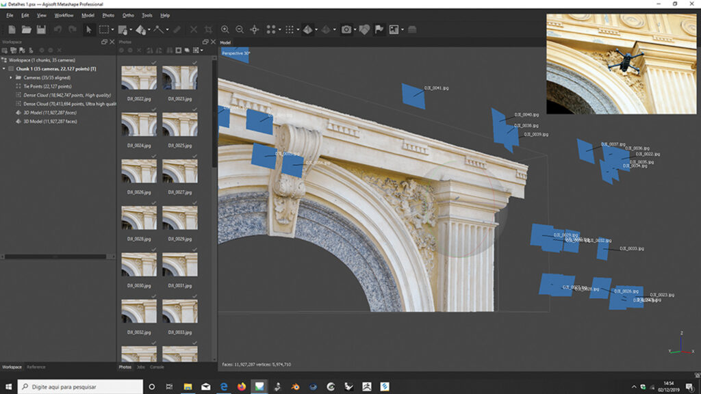
Task: Open the File menu
Action: tap(10, 15)
